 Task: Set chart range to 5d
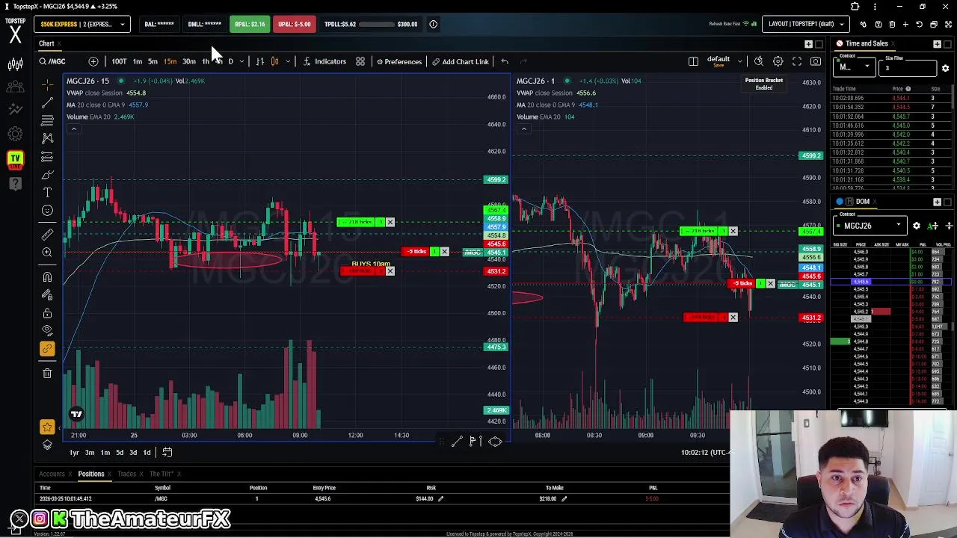tap(119, 452)
